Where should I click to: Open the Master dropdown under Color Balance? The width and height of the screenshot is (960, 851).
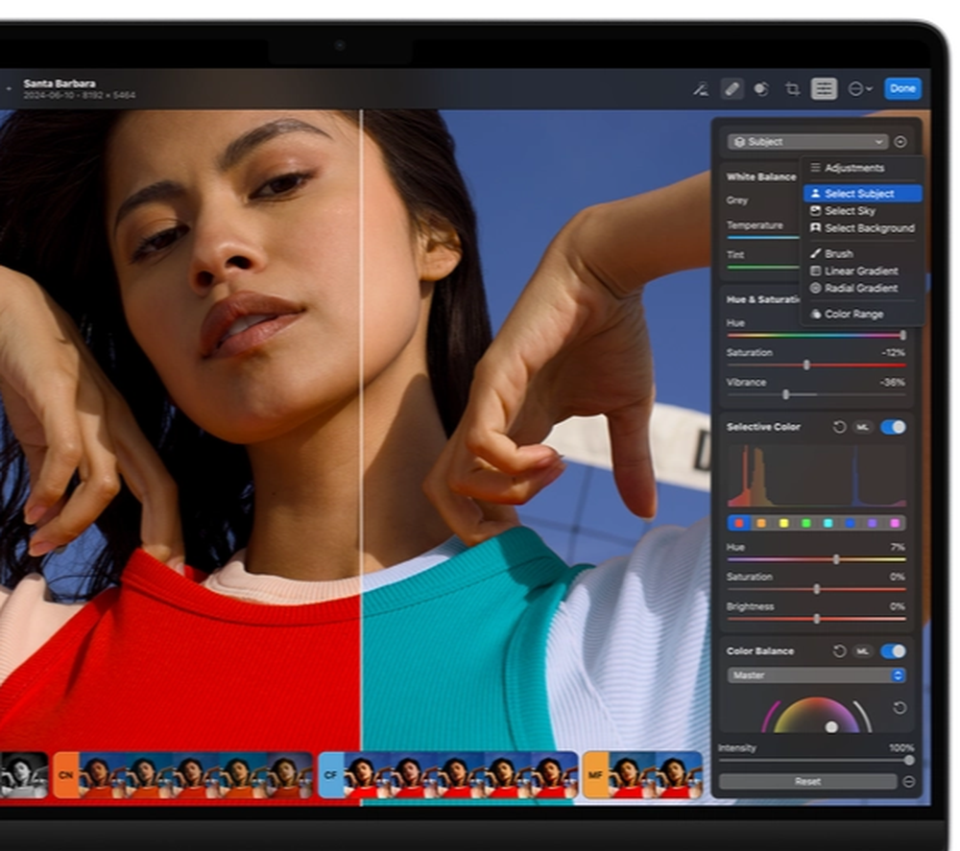click(x=816, y=675)
